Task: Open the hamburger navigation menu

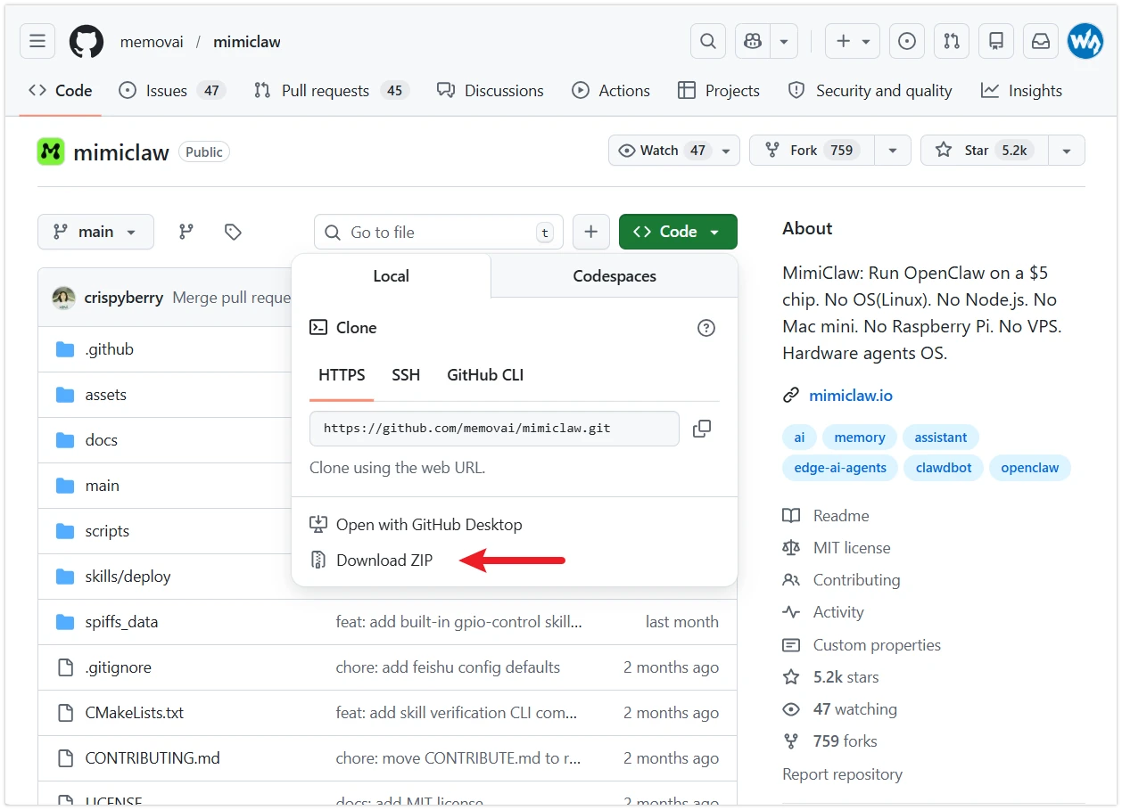Action: point(37,41)
